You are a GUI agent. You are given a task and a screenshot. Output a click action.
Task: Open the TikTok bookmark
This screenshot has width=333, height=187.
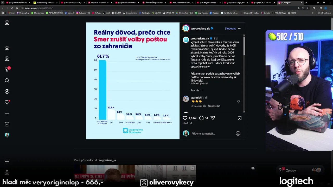[106, 13]
